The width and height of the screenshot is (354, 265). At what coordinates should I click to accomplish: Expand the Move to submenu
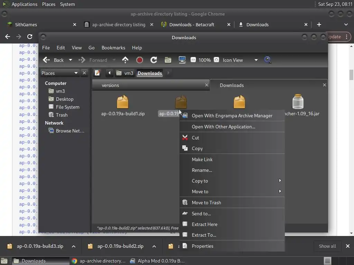pyautogui.click(x=232, y=192)
